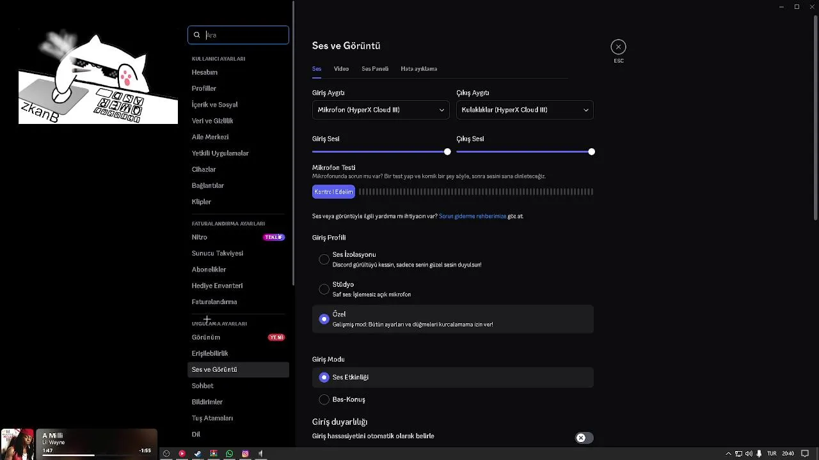Click the settings sidebar scrollbar
This screenshot has width=819, height=460.
(x=293, y=144)
